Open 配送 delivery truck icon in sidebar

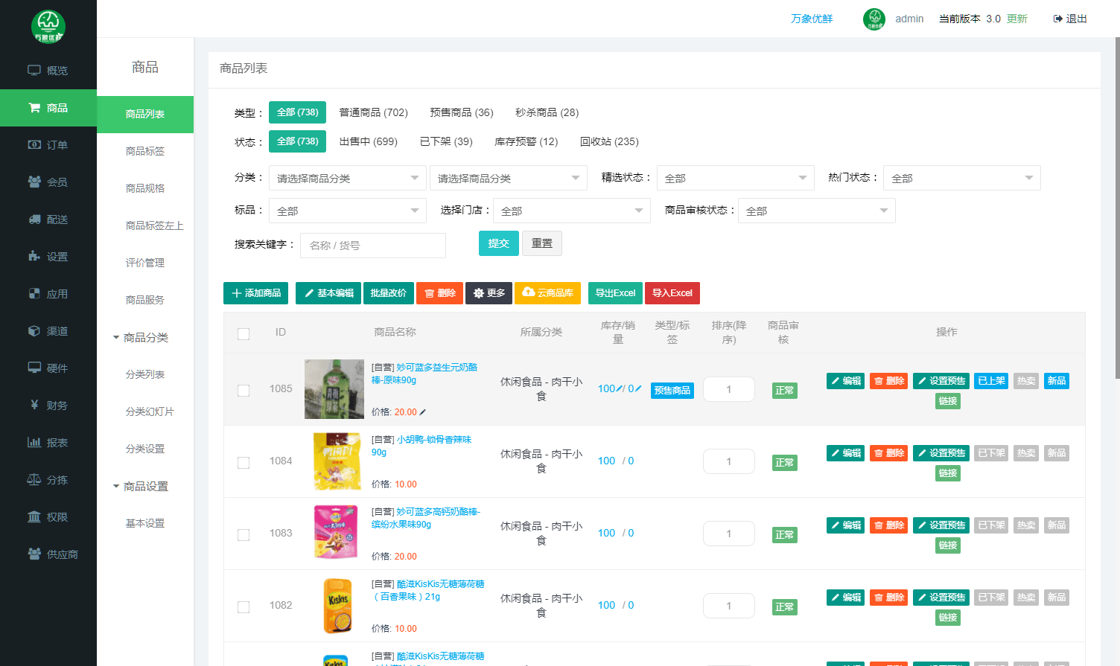point(34,220)
